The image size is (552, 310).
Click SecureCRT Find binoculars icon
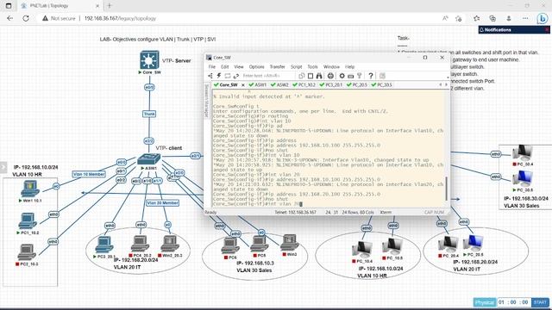319,76
